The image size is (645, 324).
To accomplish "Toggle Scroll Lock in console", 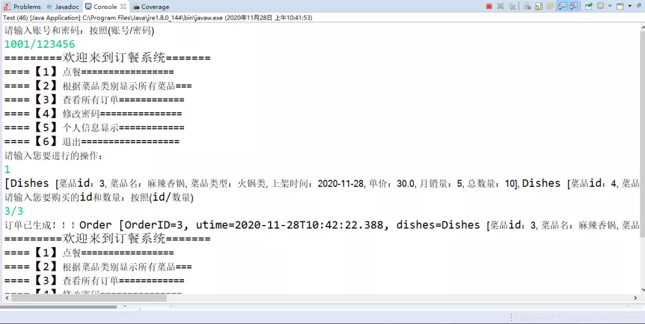I will [x=539, y=6].
